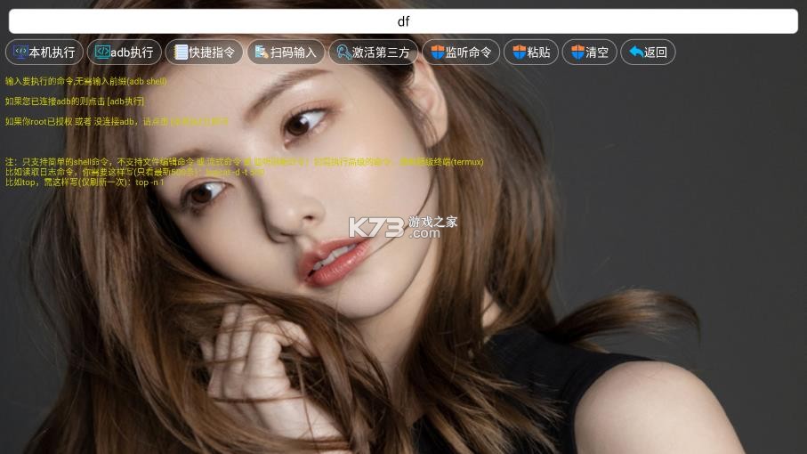The width and height of the screenshot is (807, 454).
Task: Click the logcat example line
Action: coord(135,172)
